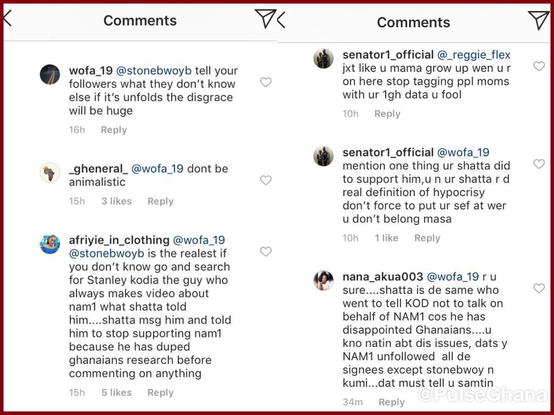This screenshot has width=554, height=415.
Task: Tap the share arrow icon on right screen
Action: (x=539, y=19)
